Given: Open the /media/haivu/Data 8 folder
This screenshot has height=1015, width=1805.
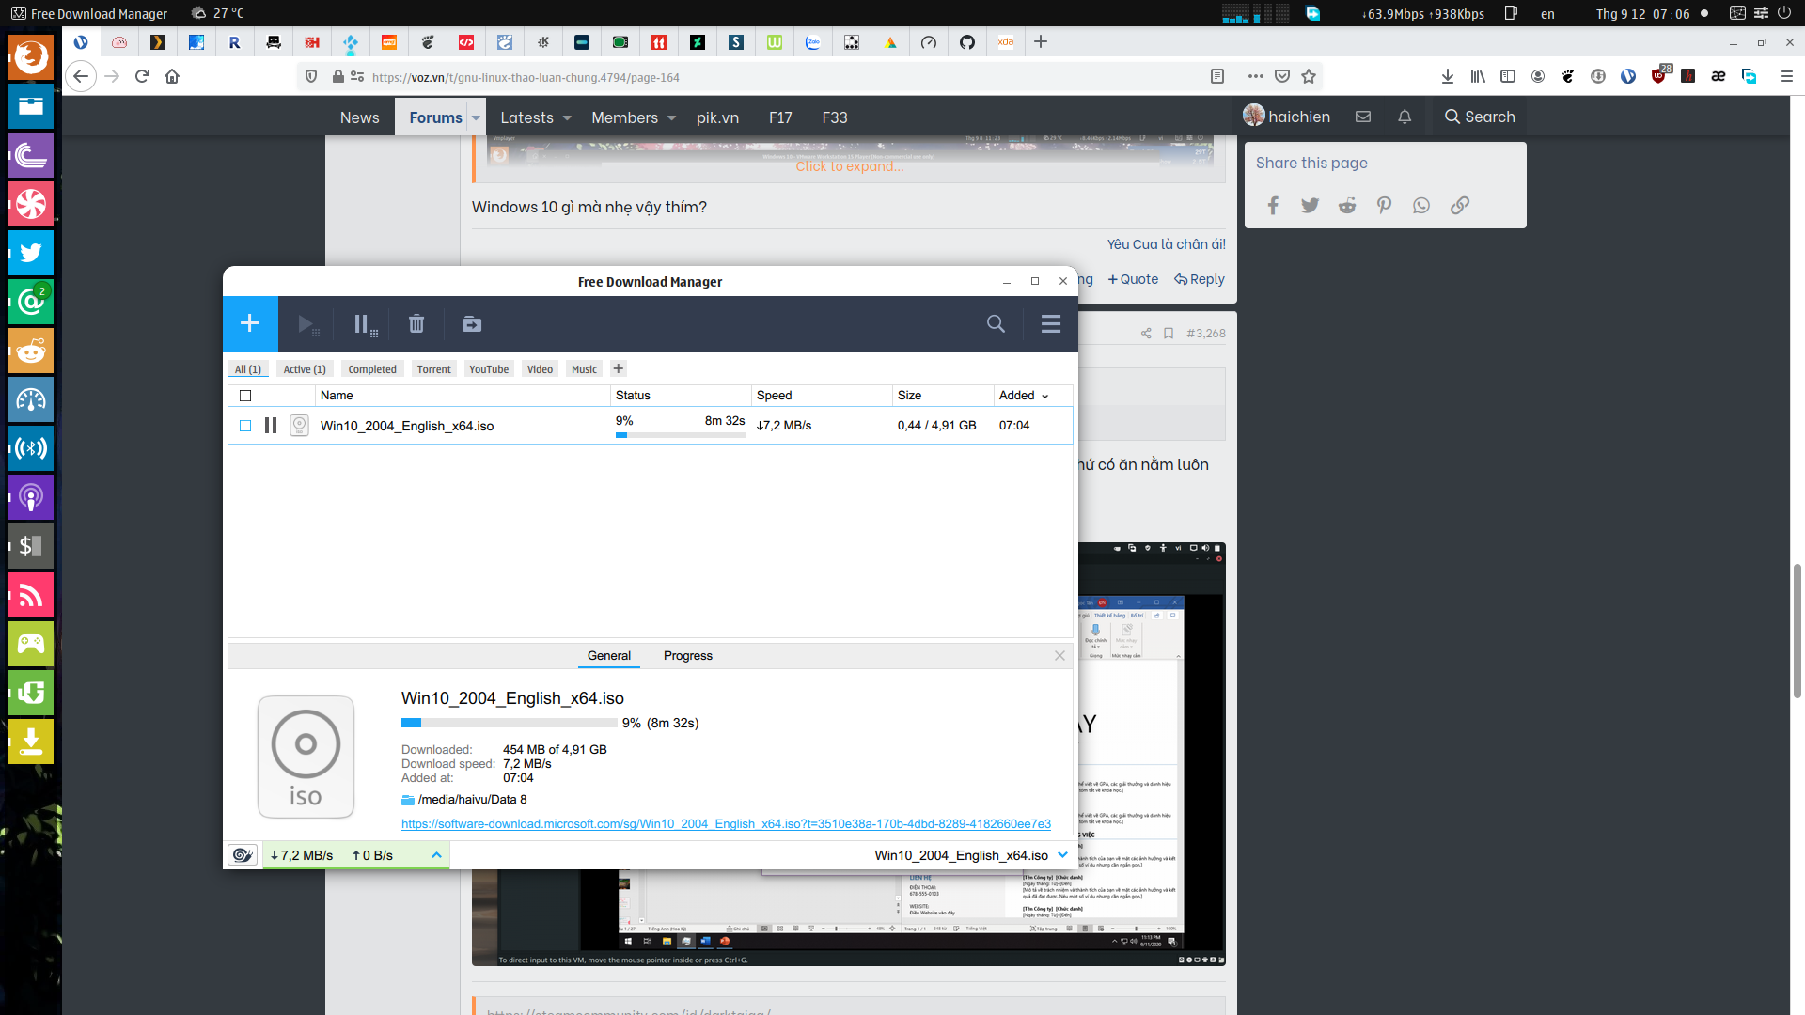Looking at the screenshot, I should (464, 800).
